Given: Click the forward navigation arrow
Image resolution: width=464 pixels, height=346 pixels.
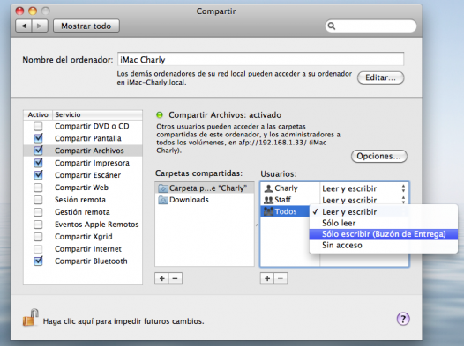Looking at the screenshot, I should point(40,26).
